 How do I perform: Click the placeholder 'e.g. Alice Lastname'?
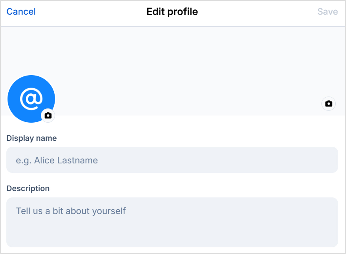coord(57,160)
